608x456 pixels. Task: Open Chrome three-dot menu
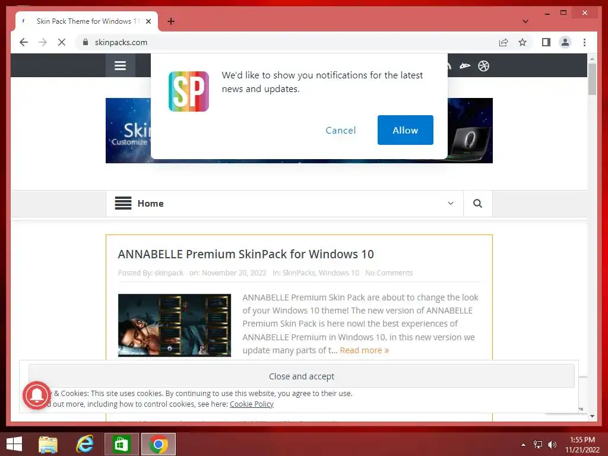click(584, 42)
